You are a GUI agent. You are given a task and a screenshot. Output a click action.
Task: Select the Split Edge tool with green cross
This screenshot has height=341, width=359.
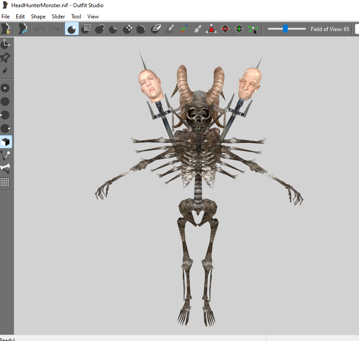pos(239,29)
